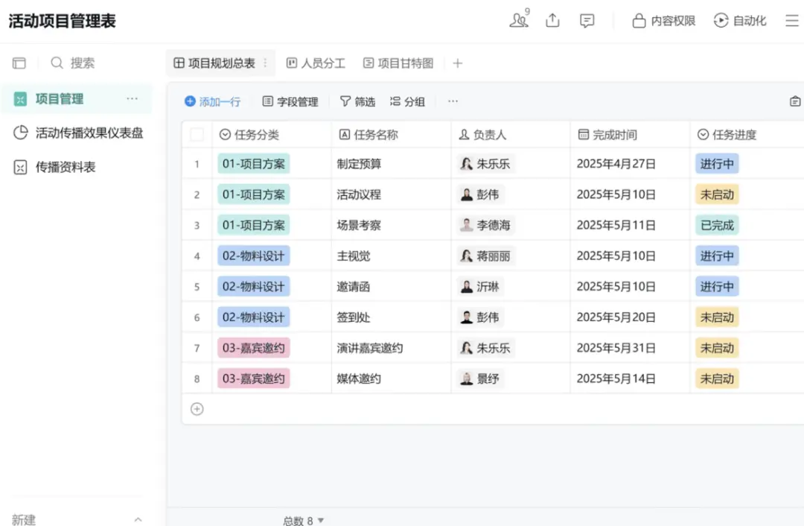Viewport: 804px width, 526px height.
Task: Switch to the 人员分工 tab
Action: [x=316, y=63]
